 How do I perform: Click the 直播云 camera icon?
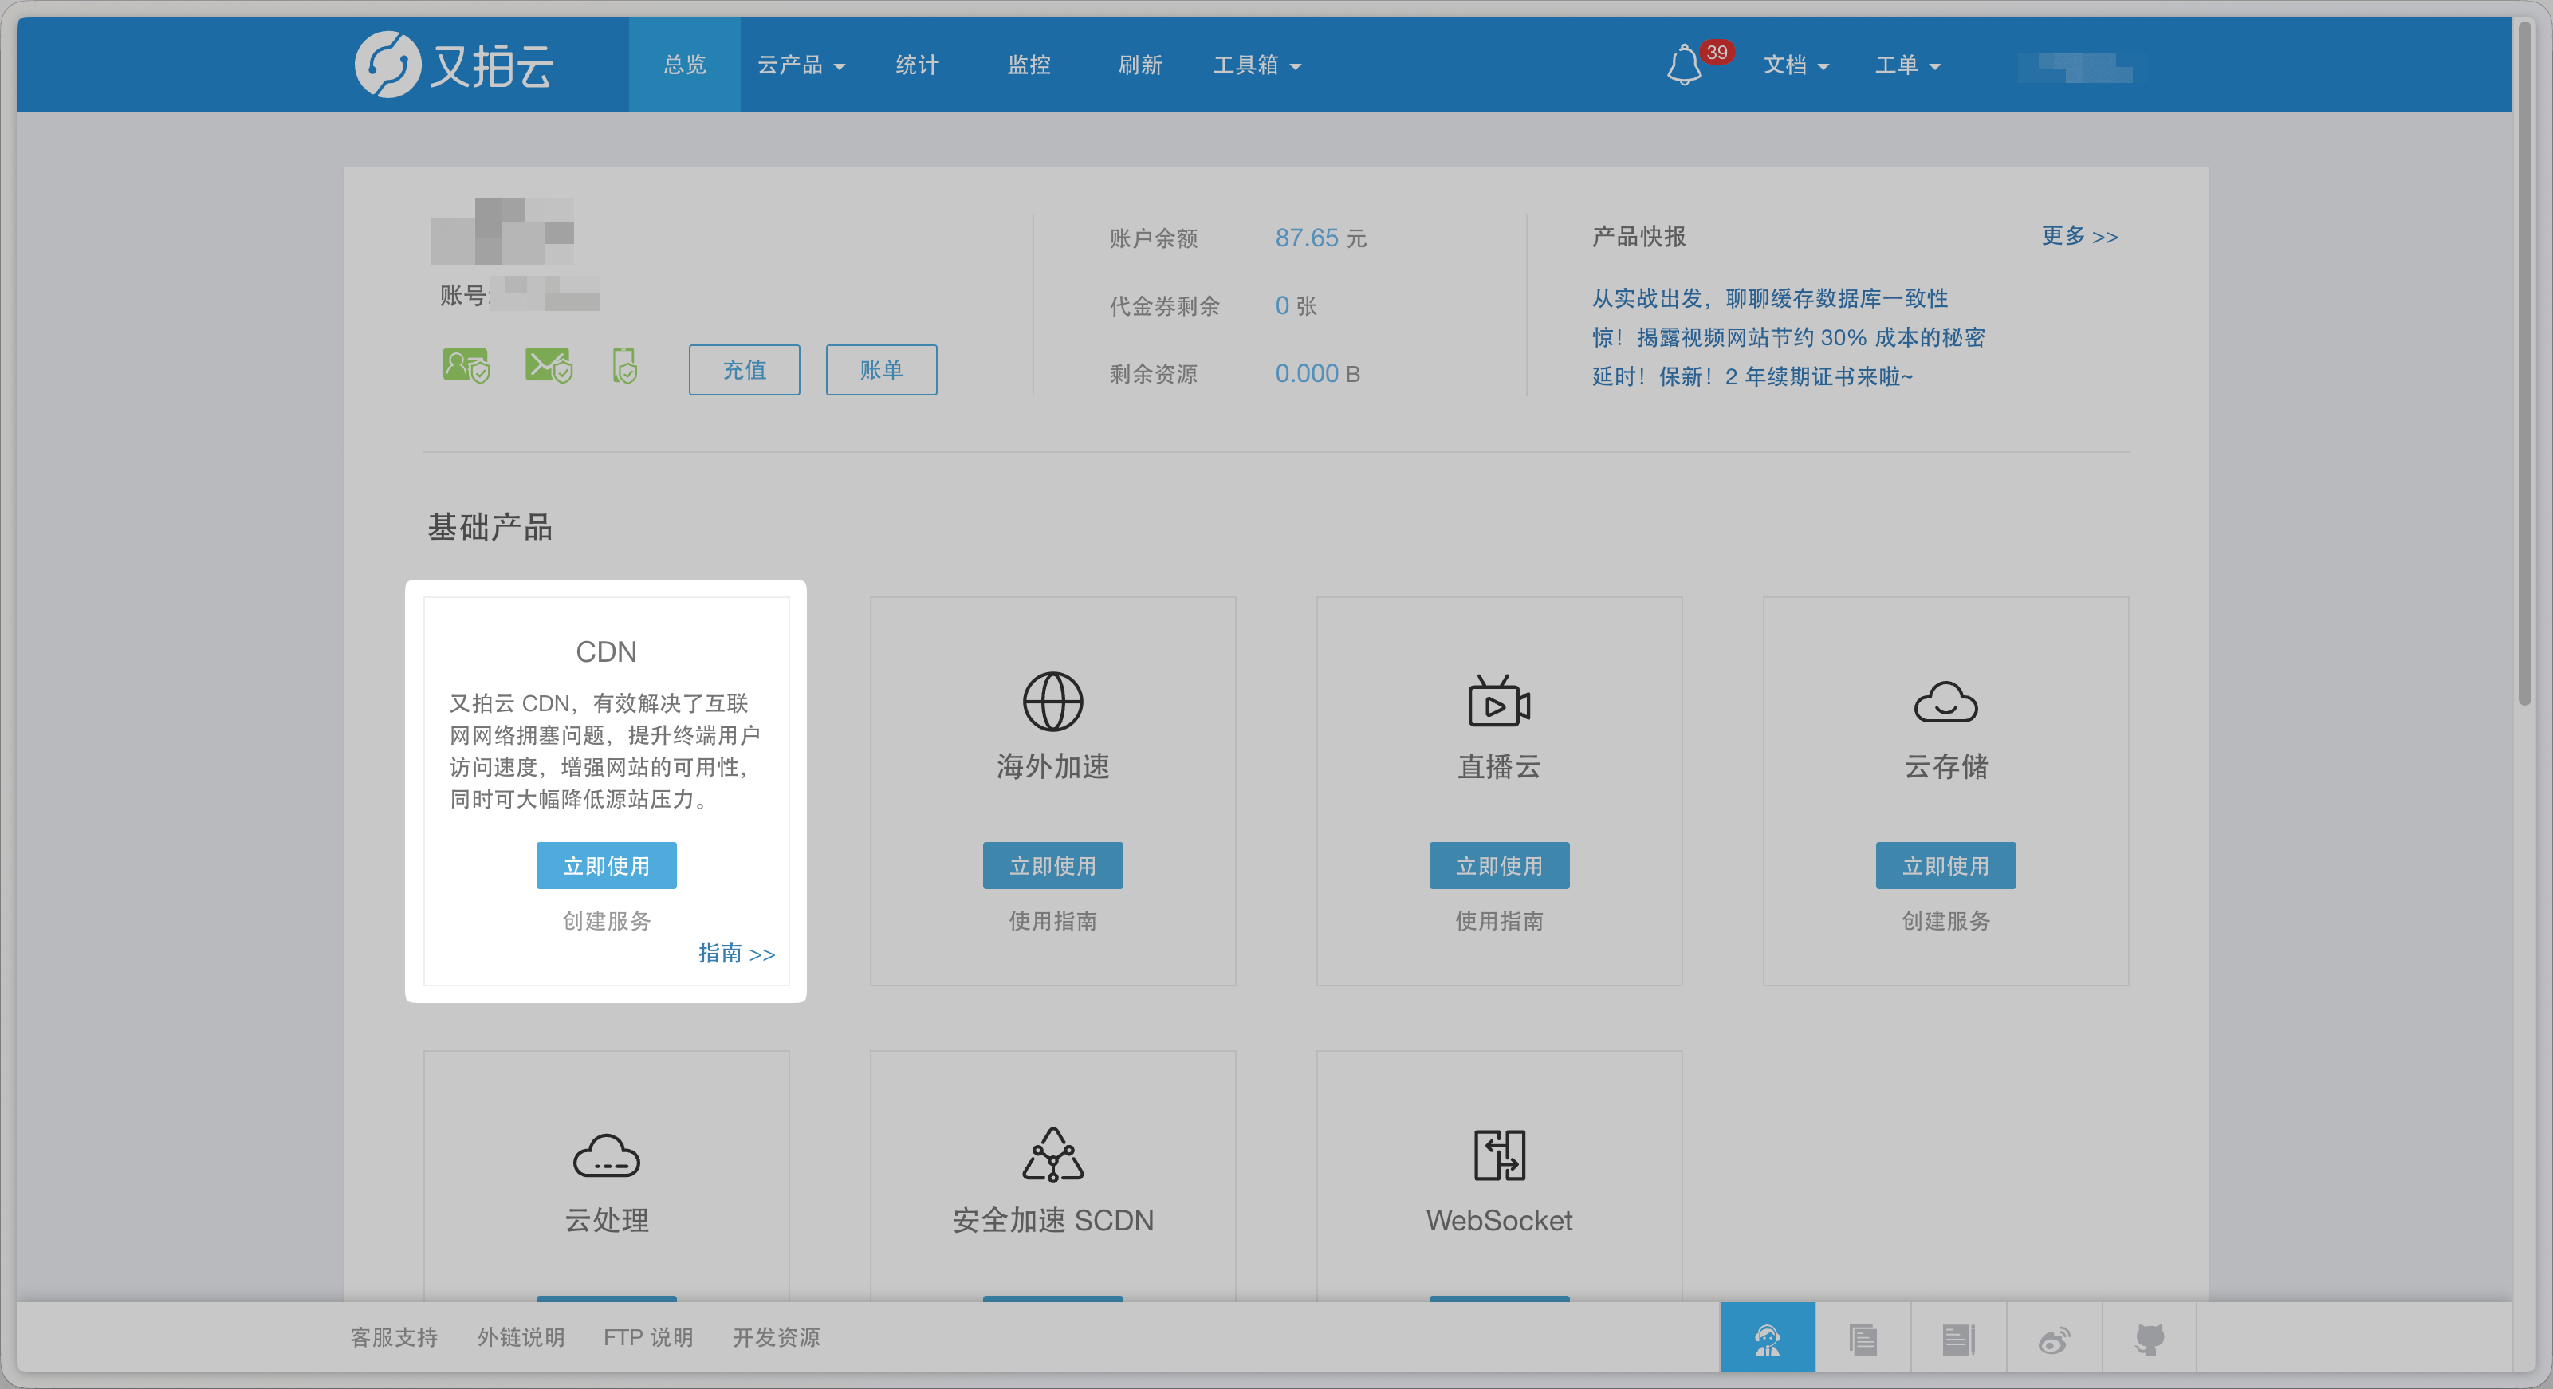click(x=1498, y=702)
